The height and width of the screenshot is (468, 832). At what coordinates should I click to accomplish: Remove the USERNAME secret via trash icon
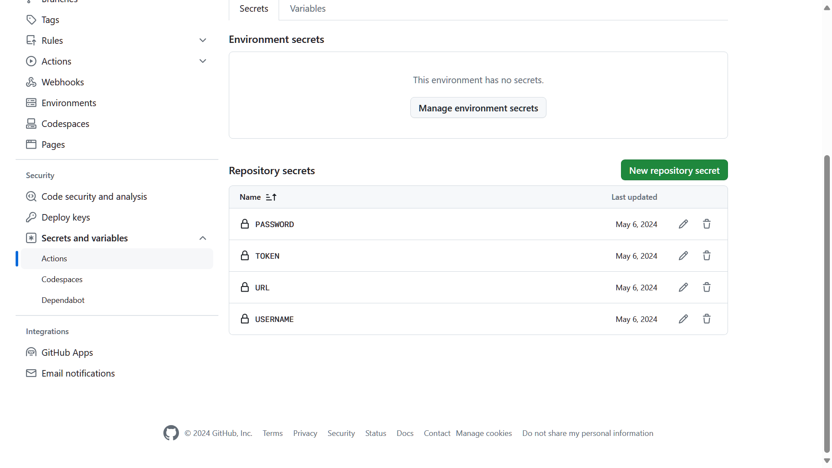[707, 319]
